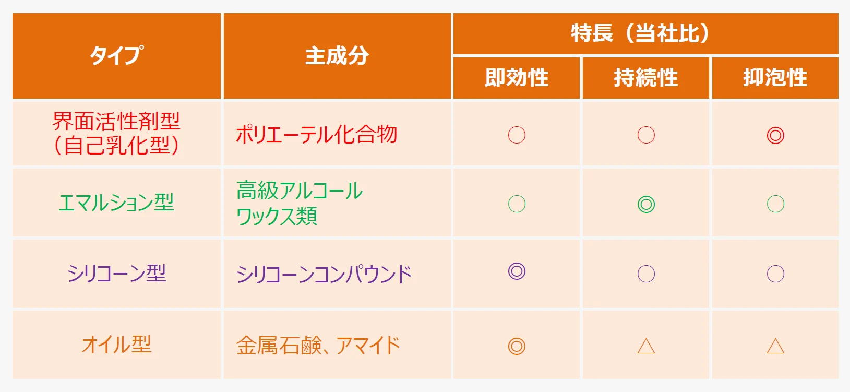Click the green circle under 抑泡性
This screenshot has height=392, width=850.
coord(775,204)
